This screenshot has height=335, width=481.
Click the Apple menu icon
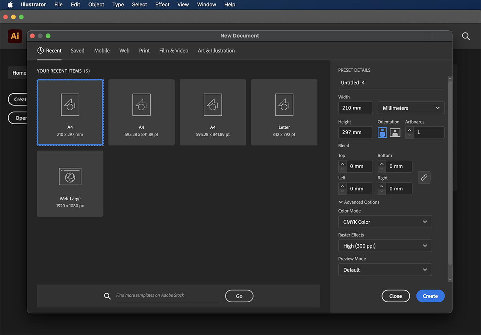click(x=10, y=5)
